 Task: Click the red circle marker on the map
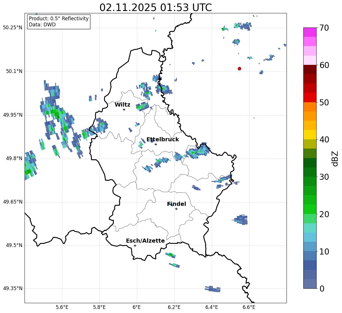(239, 69)
